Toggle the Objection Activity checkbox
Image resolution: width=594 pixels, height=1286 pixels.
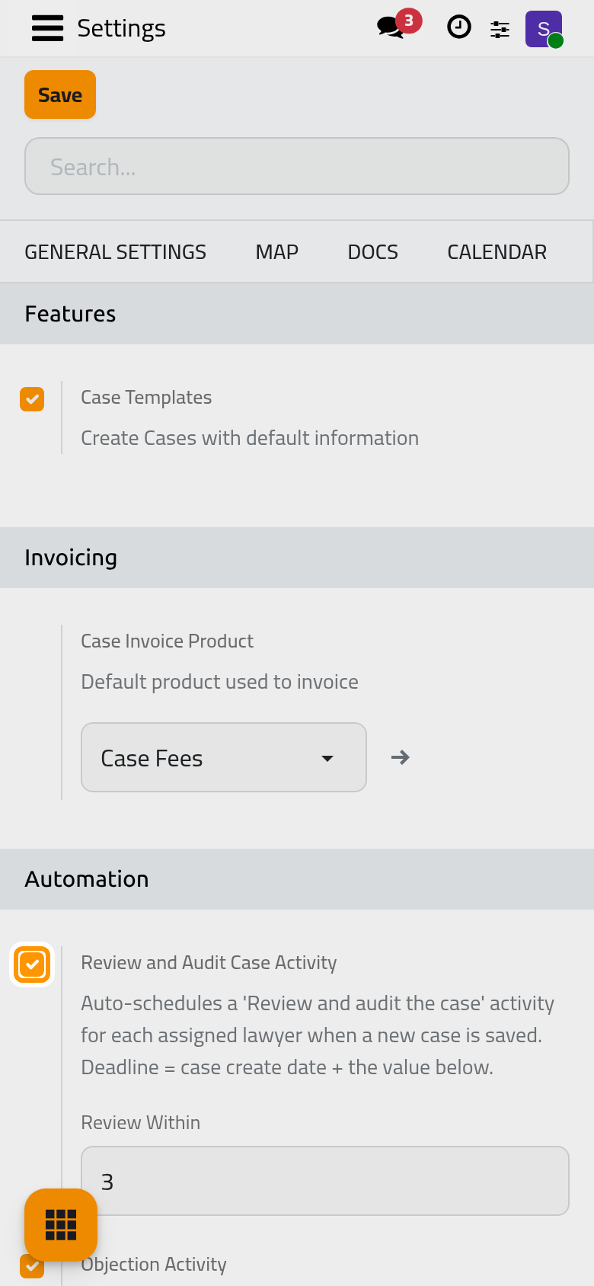[32, 1266]
